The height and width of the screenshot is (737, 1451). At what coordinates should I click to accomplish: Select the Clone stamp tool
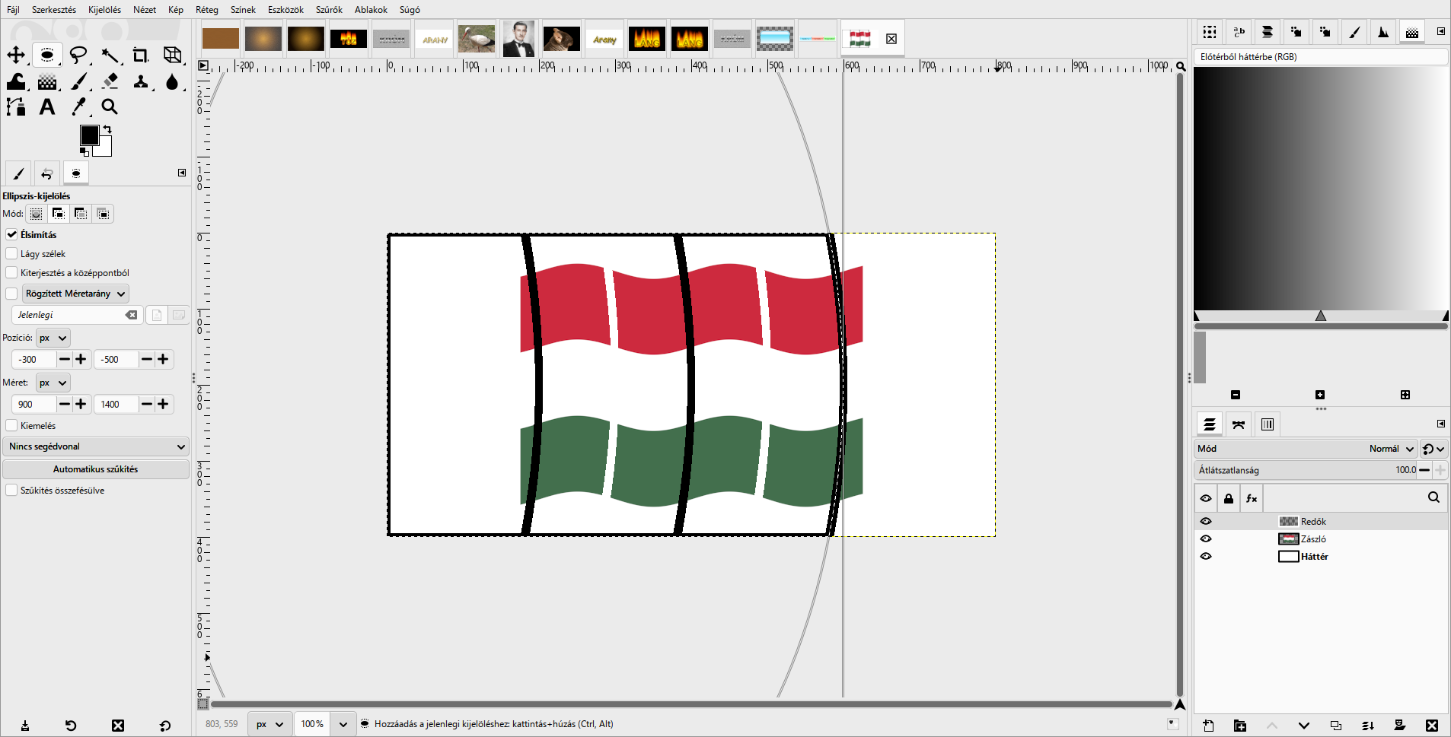[141, 81]
